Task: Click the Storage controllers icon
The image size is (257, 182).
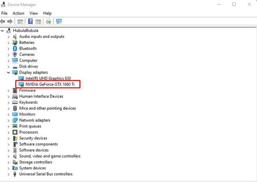Action: click(15, 162)
